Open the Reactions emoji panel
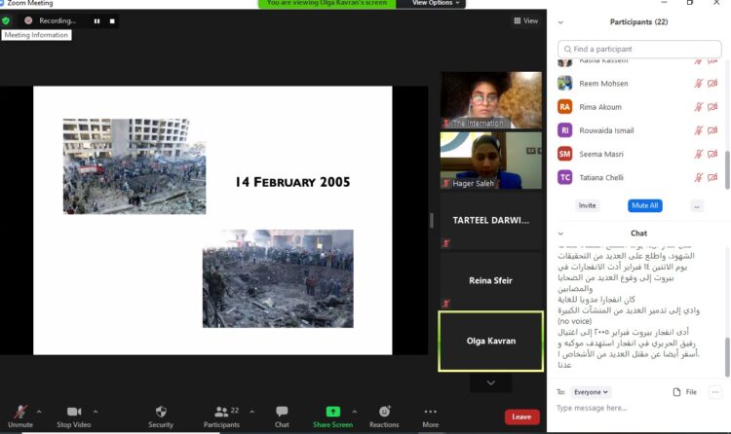The width and height of the screenshot is (731, 434). [384, 413]
